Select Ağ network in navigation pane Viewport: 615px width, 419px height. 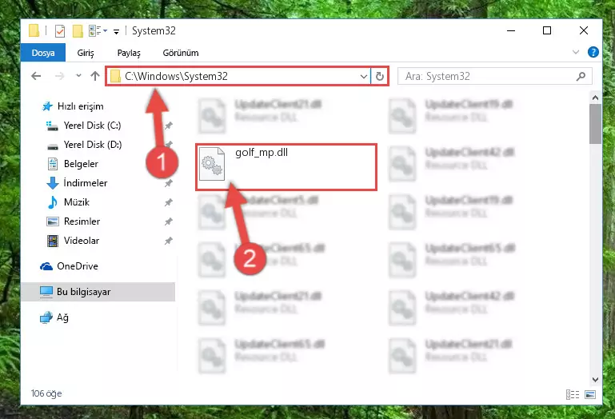point(54,317)
